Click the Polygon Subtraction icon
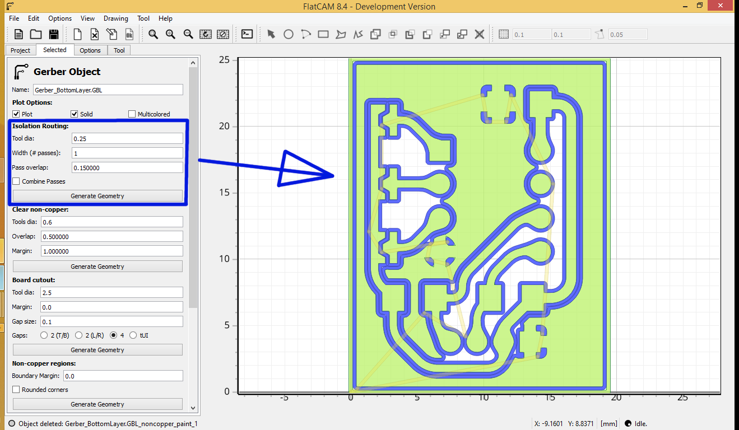 pos(410,34)
